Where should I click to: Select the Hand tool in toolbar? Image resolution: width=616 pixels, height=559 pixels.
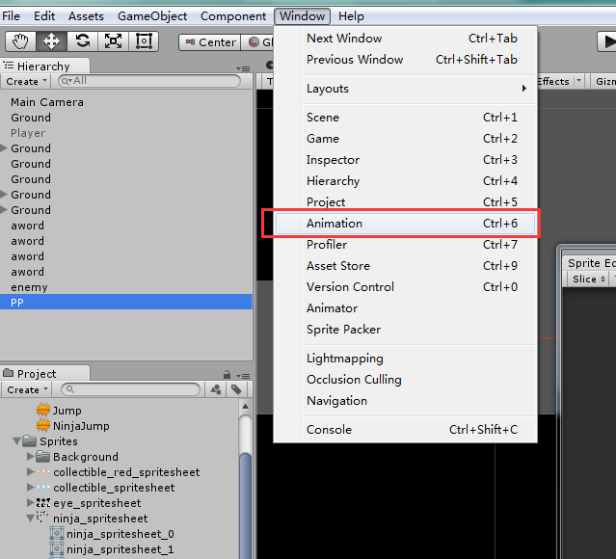coord(21,40)
